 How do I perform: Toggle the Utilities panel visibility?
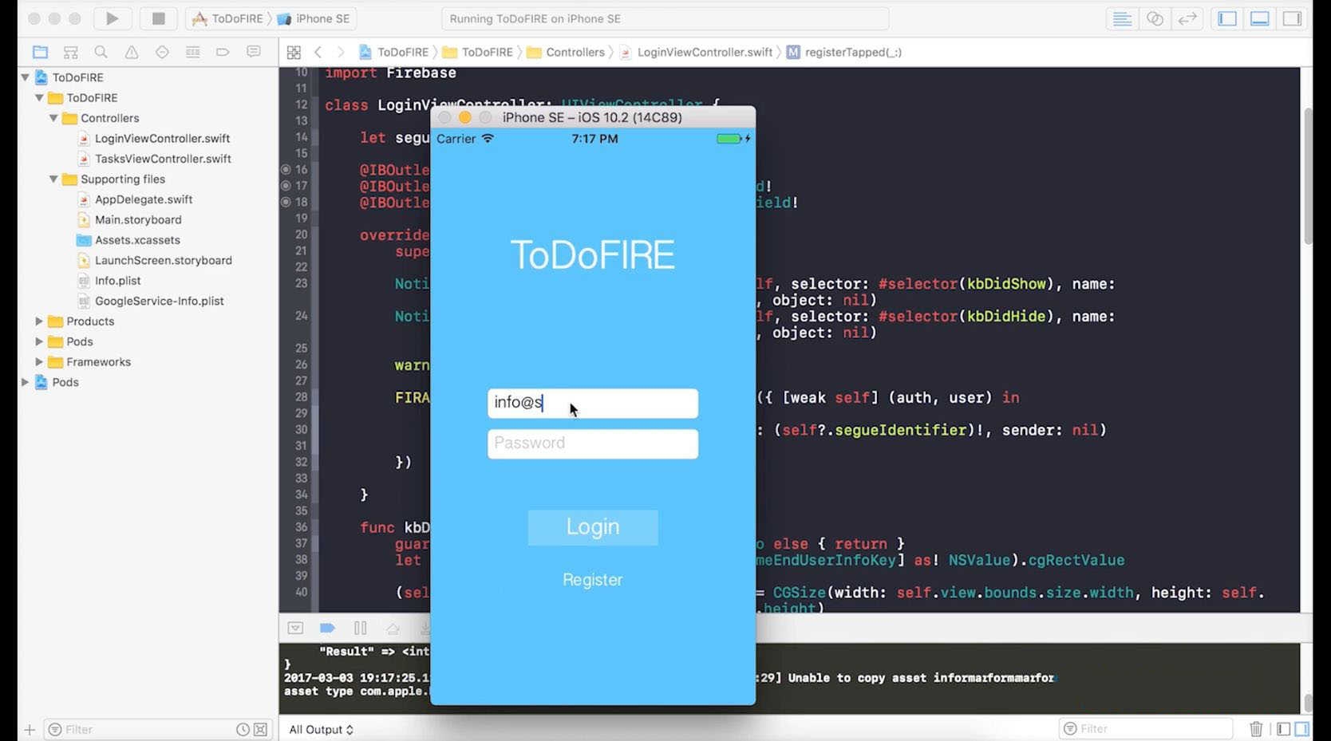click(x=1293, y=18)
